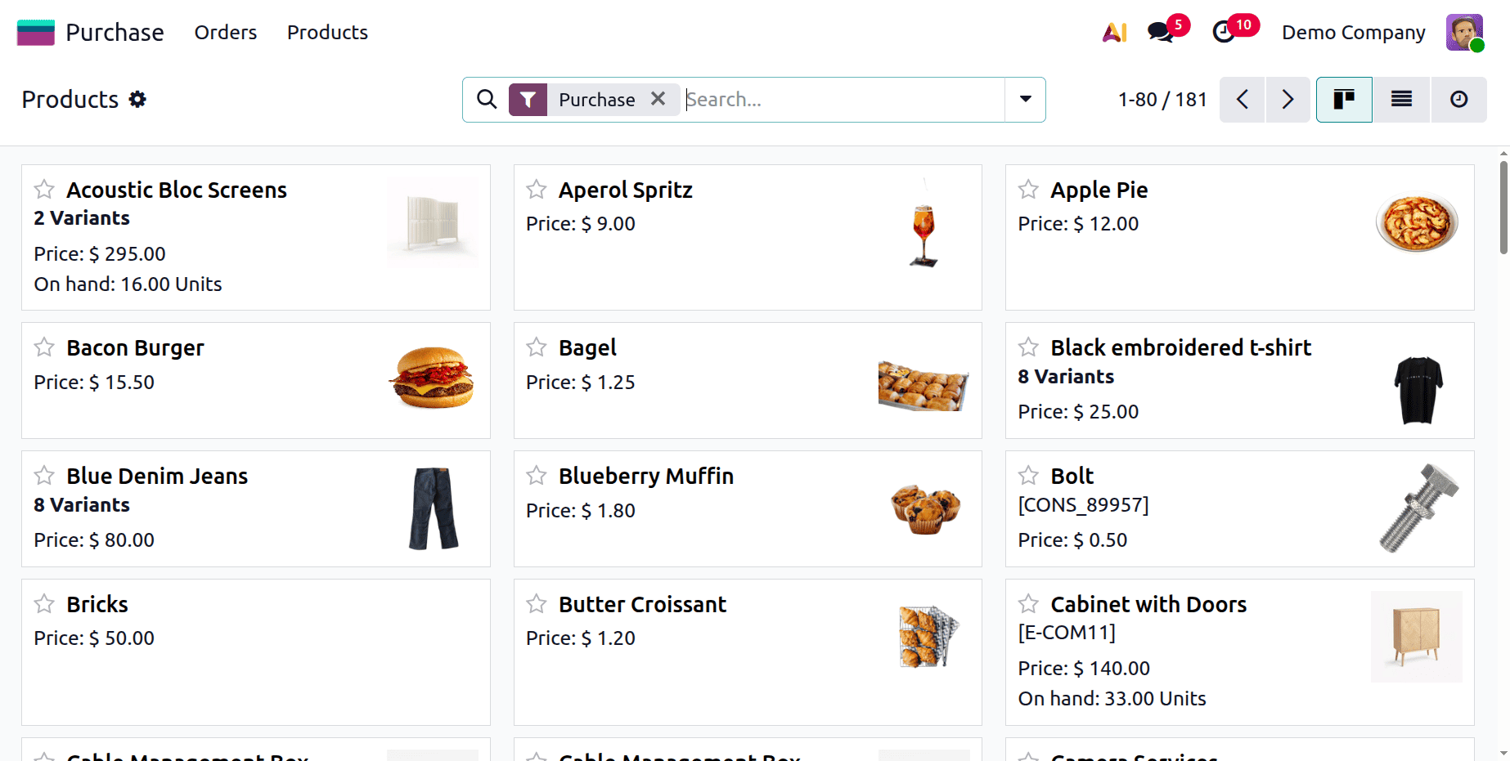The width and height of the screenshot is (1510, 761).
Task: Open activities via the clock icon
Action: [x=1224, y=32]
